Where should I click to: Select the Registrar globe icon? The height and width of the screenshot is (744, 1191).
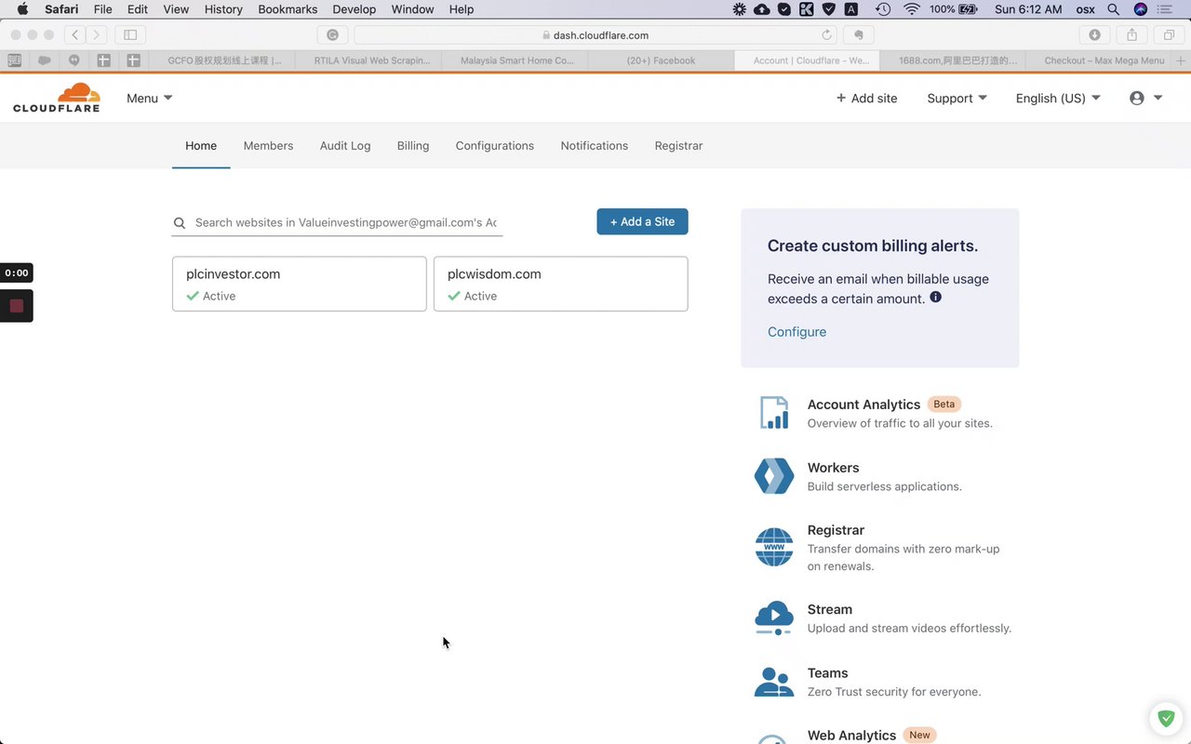pyautogui.click(x=774, y=547)
